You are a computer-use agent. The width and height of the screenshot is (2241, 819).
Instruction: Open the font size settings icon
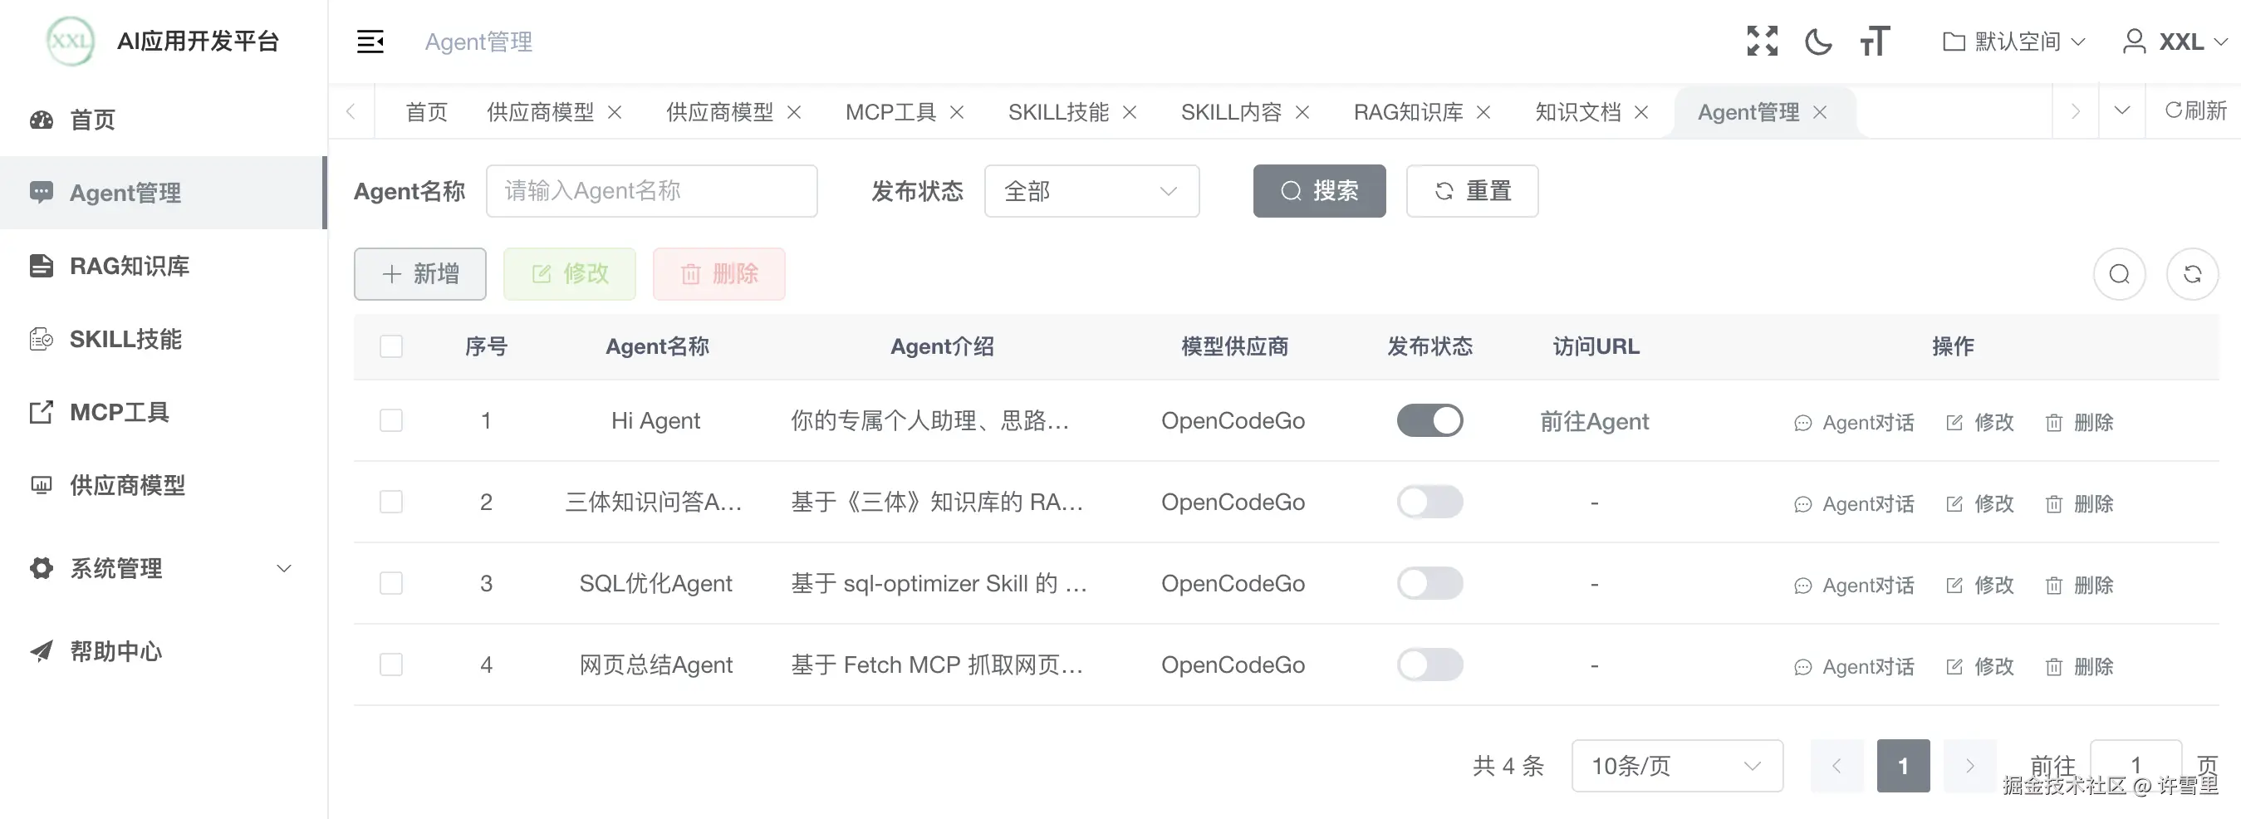click(1875, 41)
